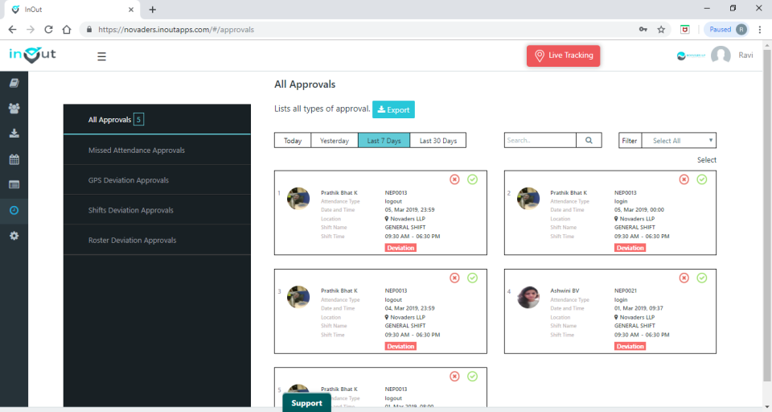Viewport: 772px width, 412px height.
Task: Select All Approvals in side menu
Action: pyautogui.click(x=157, y=119)
